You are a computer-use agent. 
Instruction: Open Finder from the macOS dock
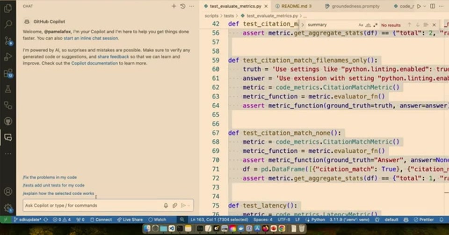tap(147, 228)
